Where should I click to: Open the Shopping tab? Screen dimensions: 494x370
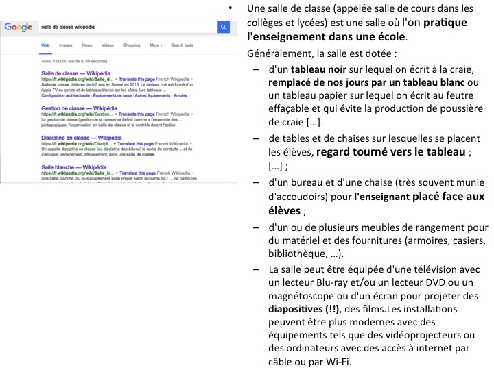[x=132, y=45]
